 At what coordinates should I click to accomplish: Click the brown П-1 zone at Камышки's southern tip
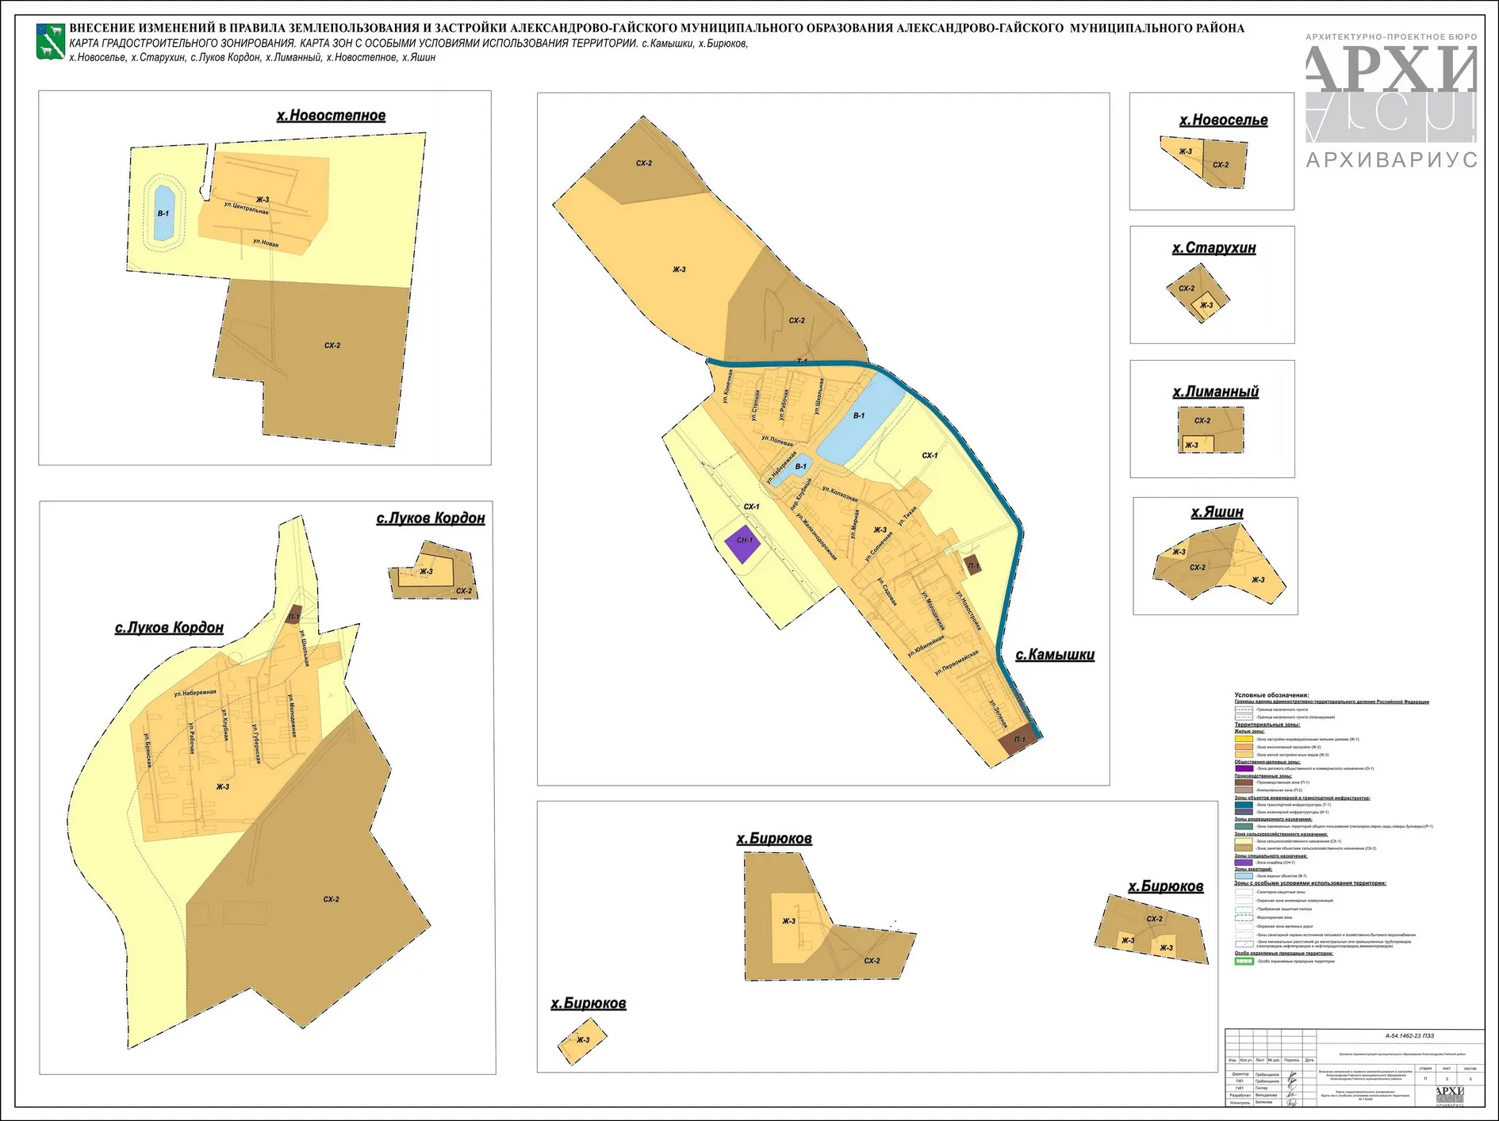[x=1018, y=740]
